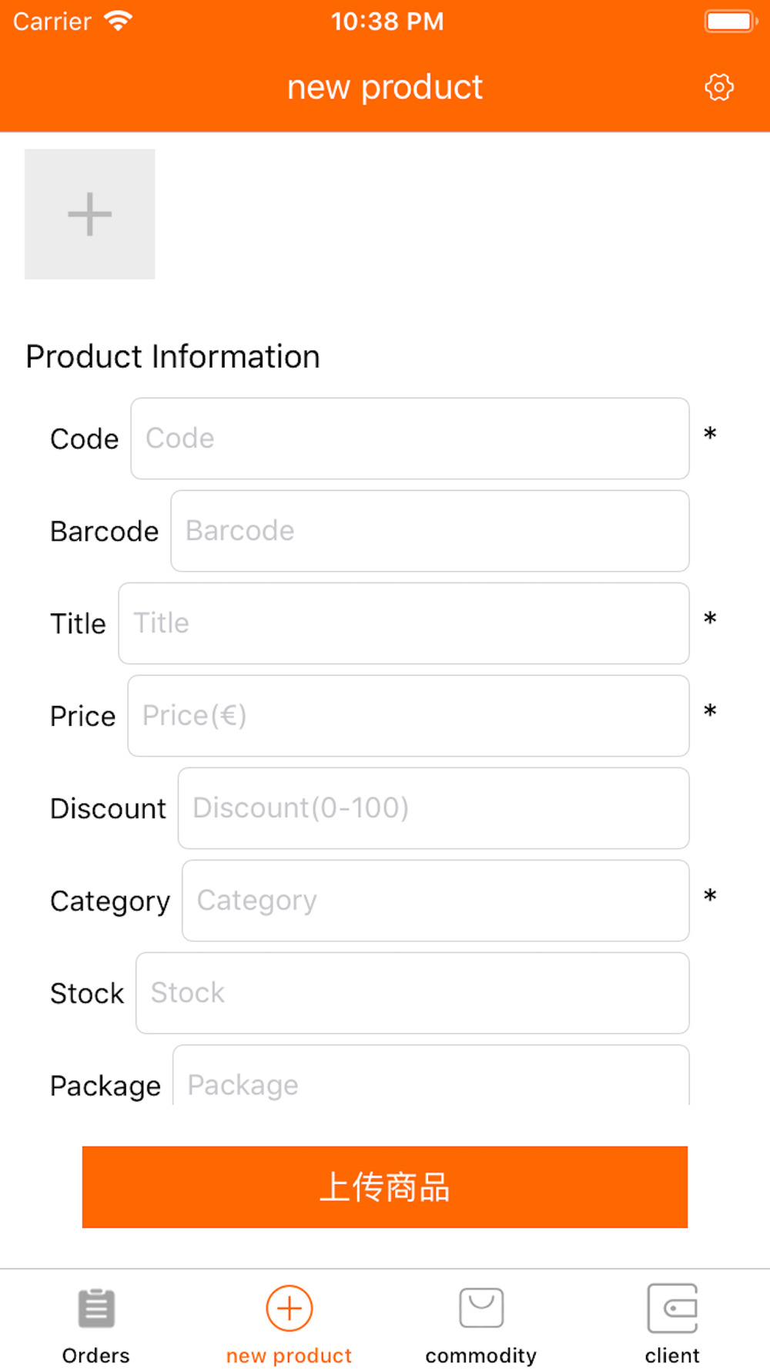Focus the Code input field

tap(410, 438)
